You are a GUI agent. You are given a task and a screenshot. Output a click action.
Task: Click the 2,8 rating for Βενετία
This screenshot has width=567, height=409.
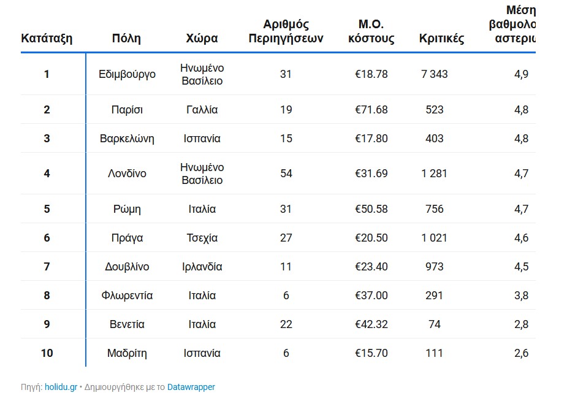[x=521, y=324]
